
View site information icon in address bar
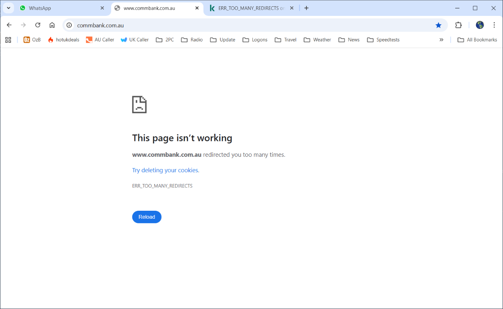point(70,25)
